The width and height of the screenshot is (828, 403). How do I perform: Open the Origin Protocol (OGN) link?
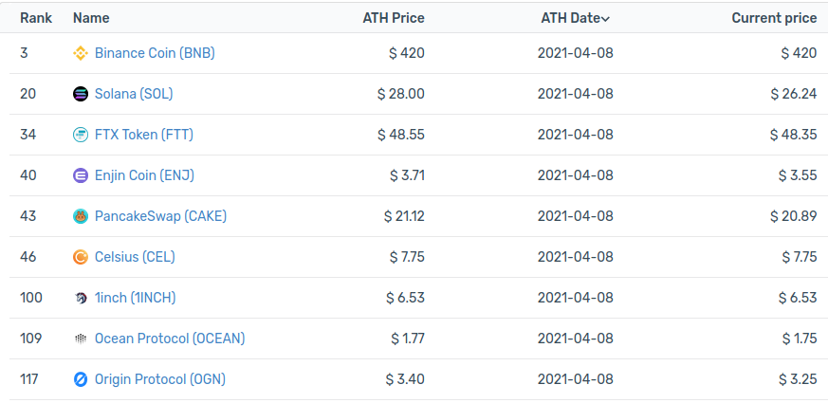coord(160,379)
